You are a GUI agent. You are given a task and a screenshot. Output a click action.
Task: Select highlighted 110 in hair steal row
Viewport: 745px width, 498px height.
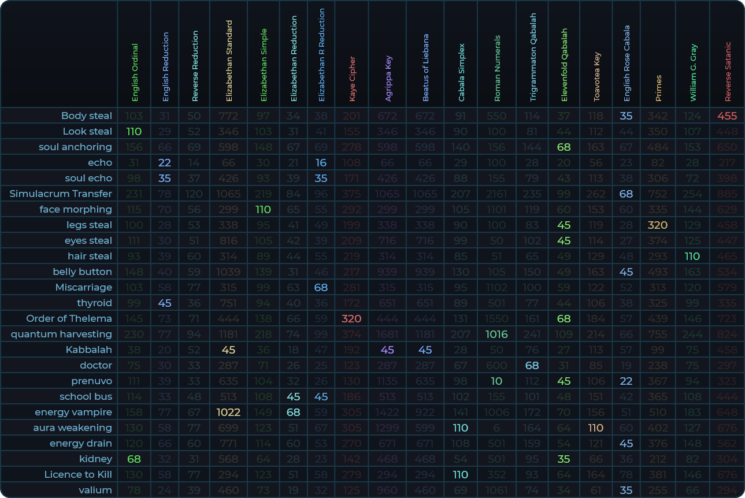point(692,256)
